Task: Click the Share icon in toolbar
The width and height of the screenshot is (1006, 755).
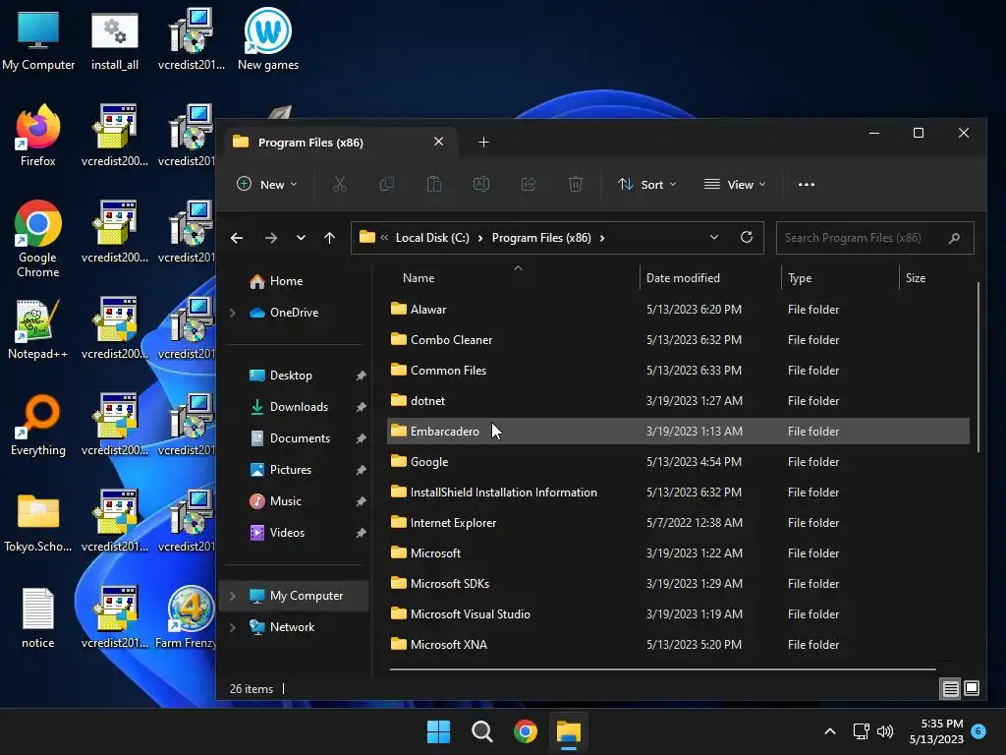Action: (x=528, y=184)
